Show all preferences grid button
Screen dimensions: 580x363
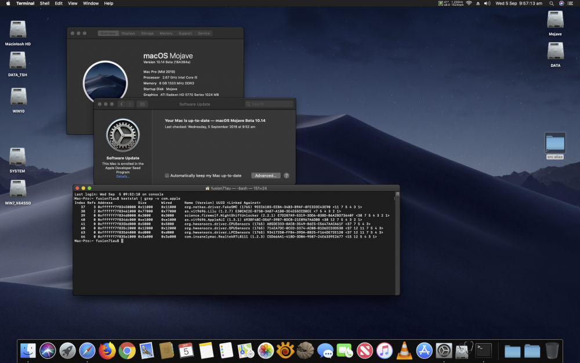pos(142,104)
